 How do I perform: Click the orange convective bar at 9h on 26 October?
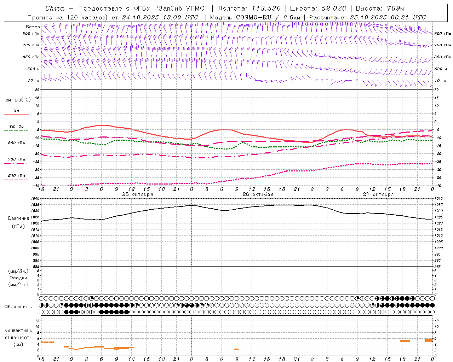tap(237, 349)
